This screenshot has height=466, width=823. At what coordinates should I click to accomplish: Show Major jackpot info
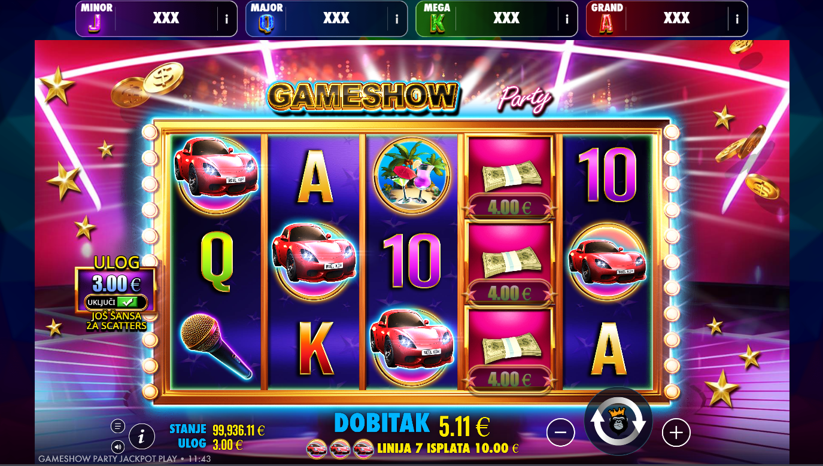point(396,19)
